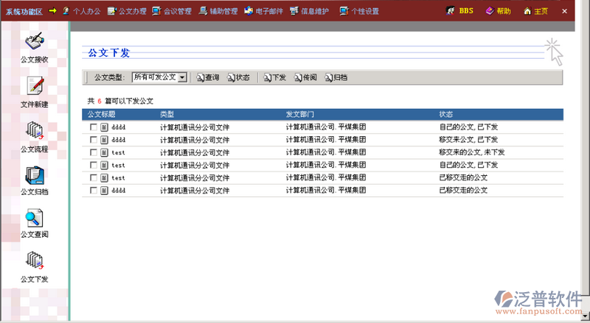Click the 文件新建 sidebar icon
Viewport: 590px width, 323px height.
click(34, 87)
